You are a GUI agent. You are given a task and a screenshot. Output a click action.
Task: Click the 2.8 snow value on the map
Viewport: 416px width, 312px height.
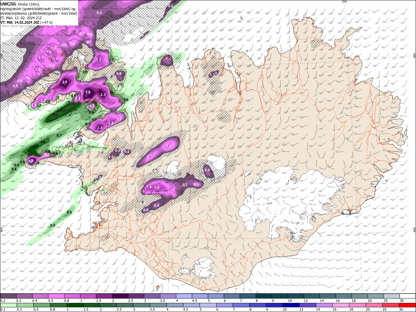tap(65, 82)
